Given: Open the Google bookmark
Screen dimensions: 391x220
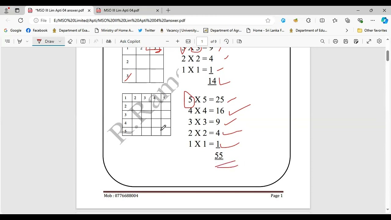Looking at the screenshot, I should coord(13,31).
